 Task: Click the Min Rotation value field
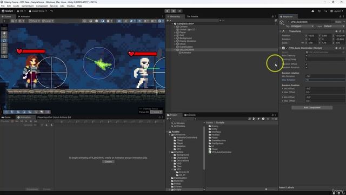tap(325, 76)
